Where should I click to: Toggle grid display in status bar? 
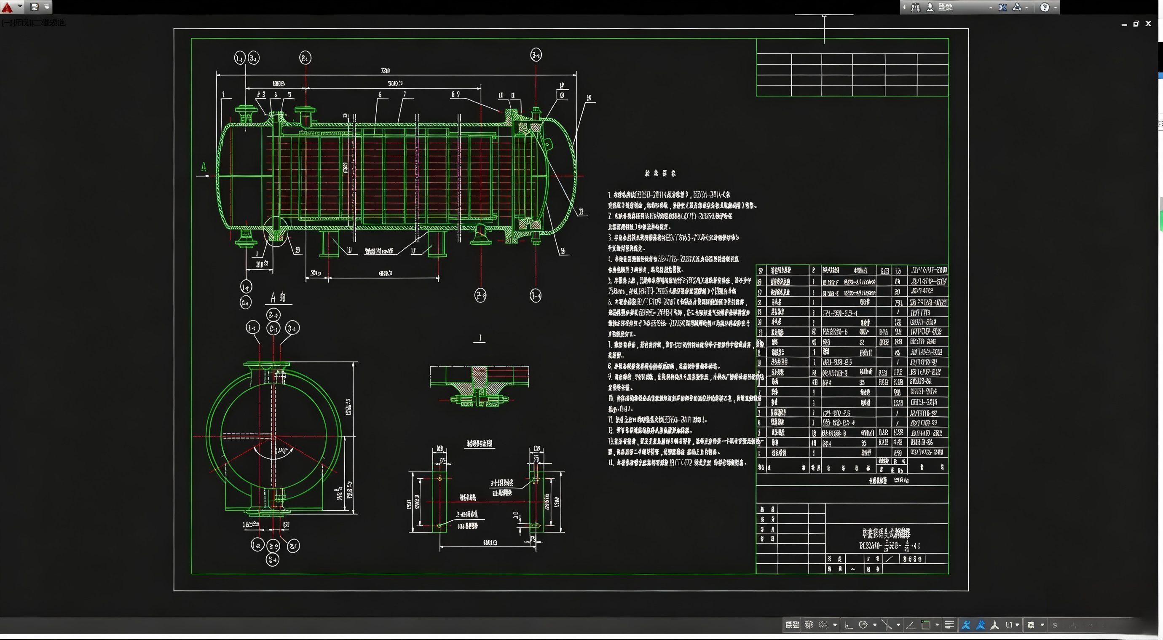point(809,625)
